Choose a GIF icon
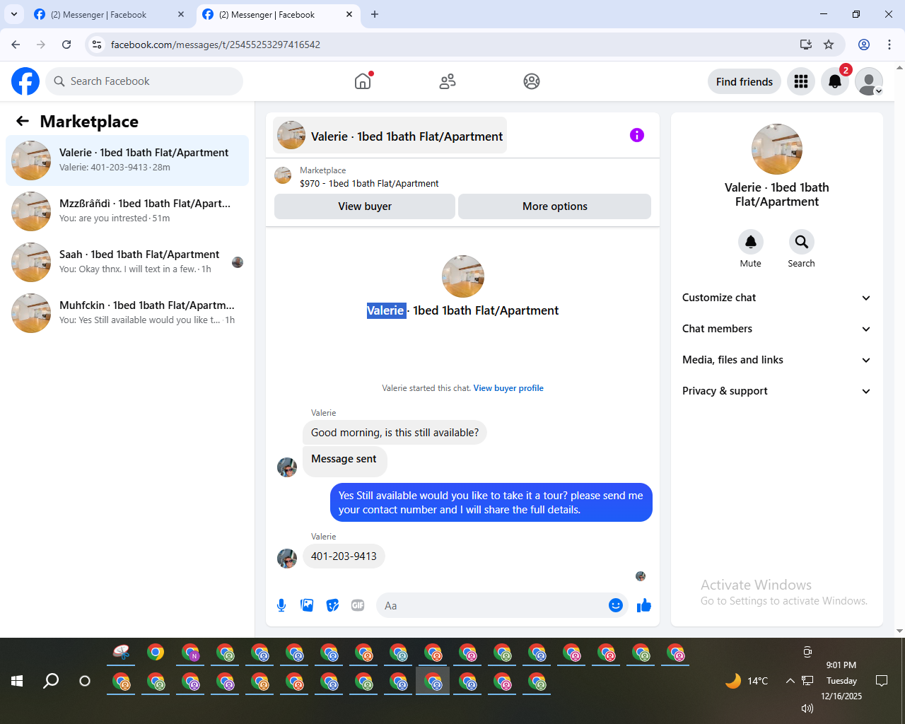 coord(358,605)
